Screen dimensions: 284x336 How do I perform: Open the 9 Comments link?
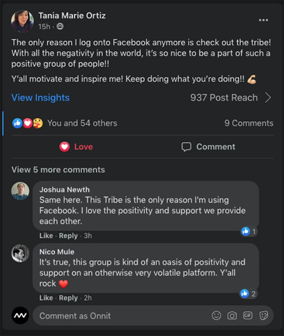coord(249,123)
